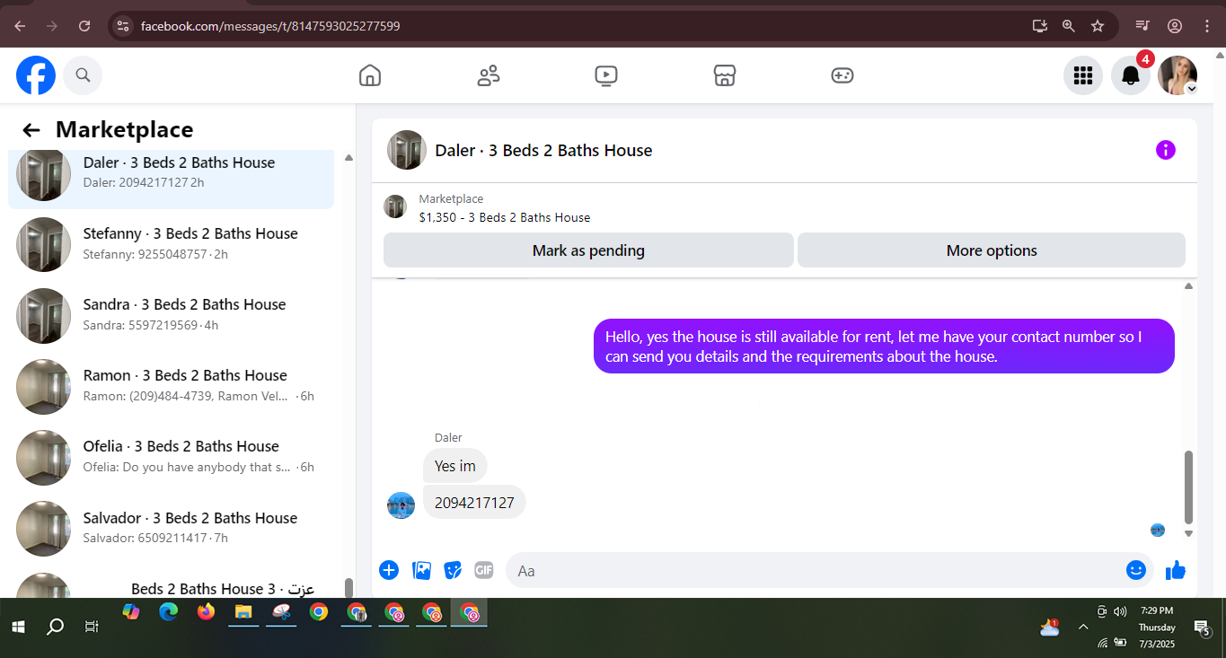
Task: Show hidden tray icons chevron
Action: click(x=1083, y=627)
